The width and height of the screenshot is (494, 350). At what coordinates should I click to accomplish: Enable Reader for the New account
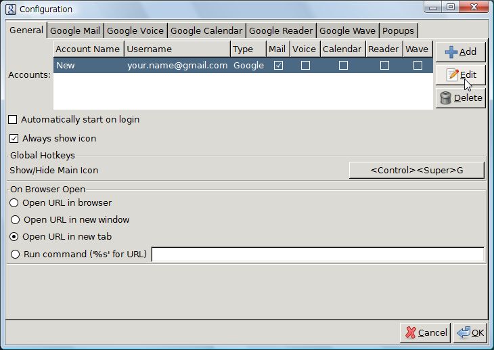click(384, 66)
